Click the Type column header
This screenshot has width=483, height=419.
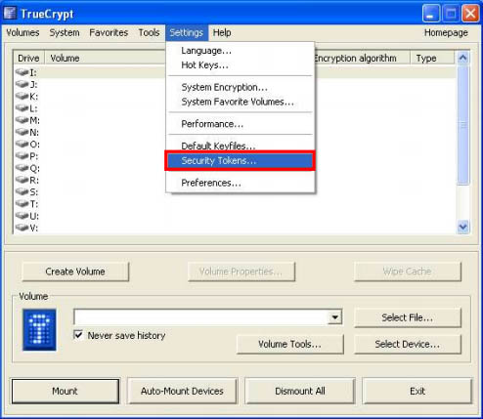coord(432,58)
